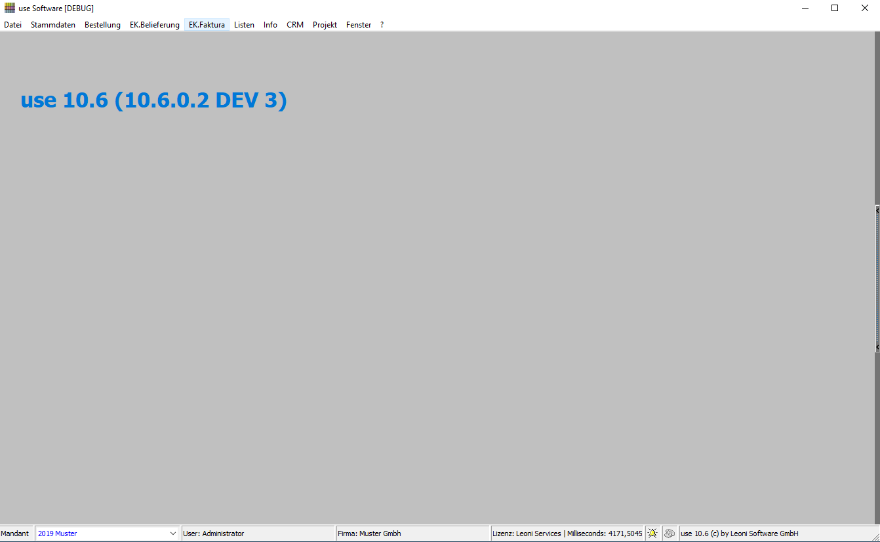
Task: Open the Listen menu
Action: pos(244,25)
